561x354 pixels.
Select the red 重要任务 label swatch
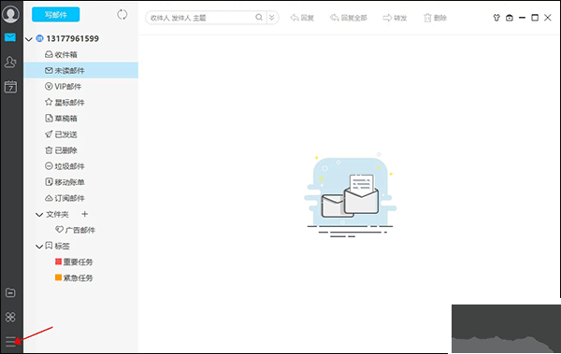click(58, 262)
